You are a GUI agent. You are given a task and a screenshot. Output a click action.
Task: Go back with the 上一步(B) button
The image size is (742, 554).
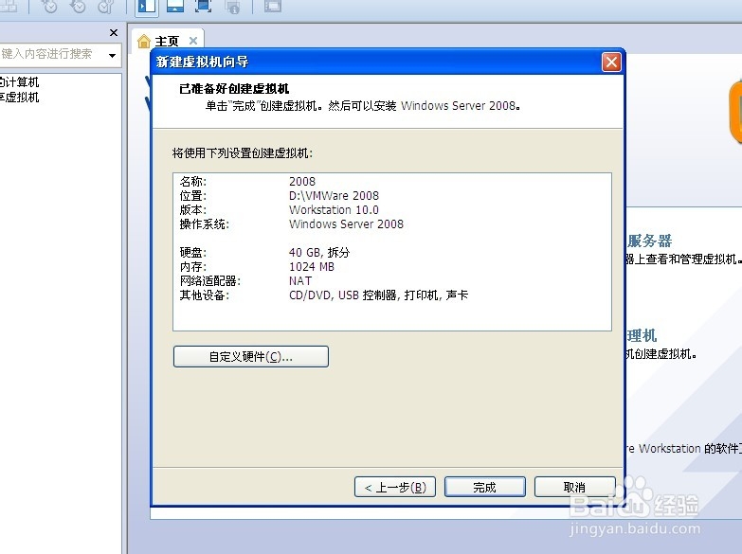pyautogui.click(x=395, y=487)
